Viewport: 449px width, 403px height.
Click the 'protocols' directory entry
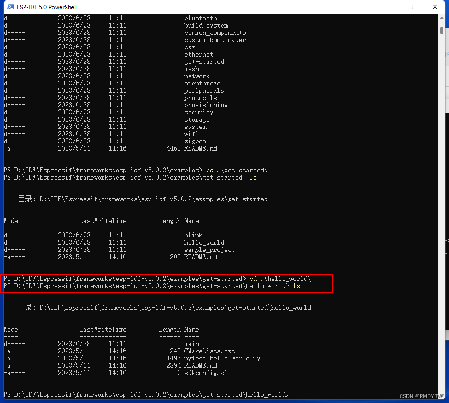click(200, 98)
